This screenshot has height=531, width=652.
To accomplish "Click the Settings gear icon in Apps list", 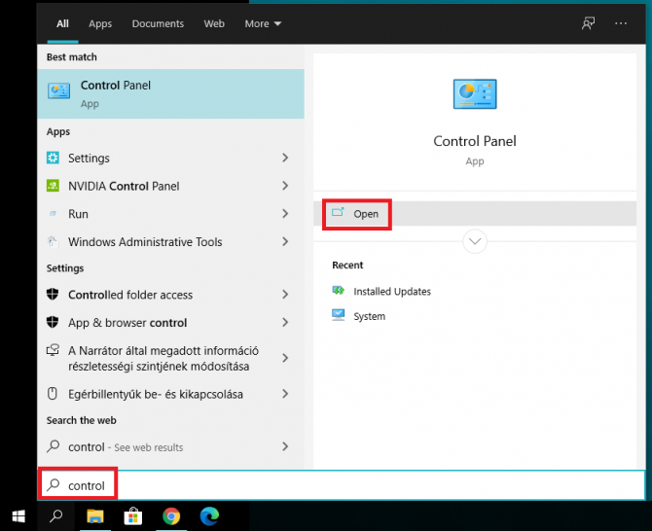I will click(x=53, y=158).
